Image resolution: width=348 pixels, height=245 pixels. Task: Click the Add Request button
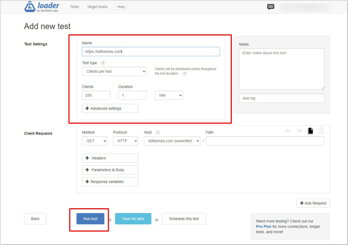tap(313, 203)
